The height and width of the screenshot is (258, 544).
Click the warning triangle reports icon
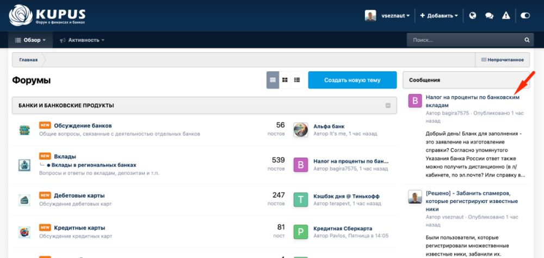506,16
